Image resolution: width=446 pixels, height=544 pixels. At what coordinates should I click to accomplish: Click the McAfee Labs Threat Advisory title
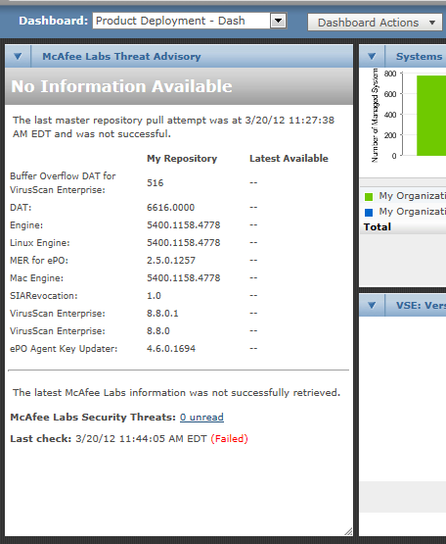pos(121,56)
